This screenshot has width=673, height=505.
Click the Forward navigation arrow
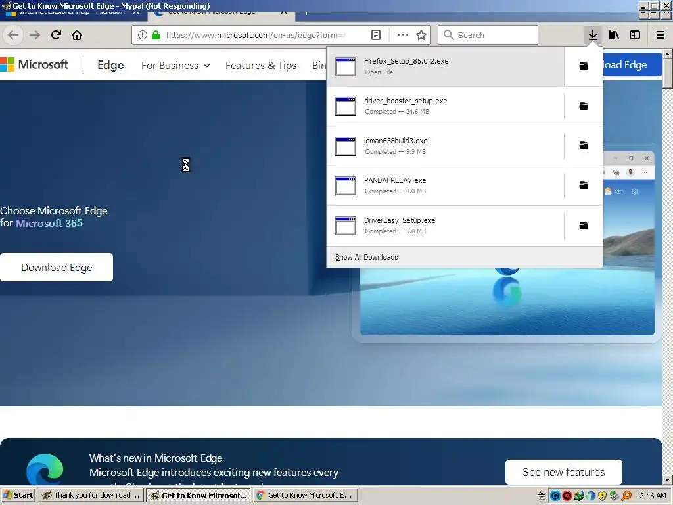pos(35,35)
